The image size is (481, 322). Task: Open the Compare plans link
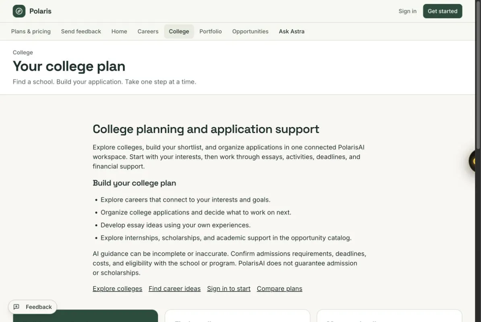(280, 289)
